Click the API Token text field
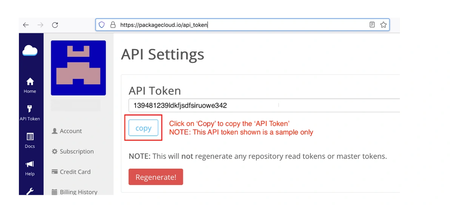The height and width of the screenshot is (206, 453). pyautogui.click(x=264, y=105)
